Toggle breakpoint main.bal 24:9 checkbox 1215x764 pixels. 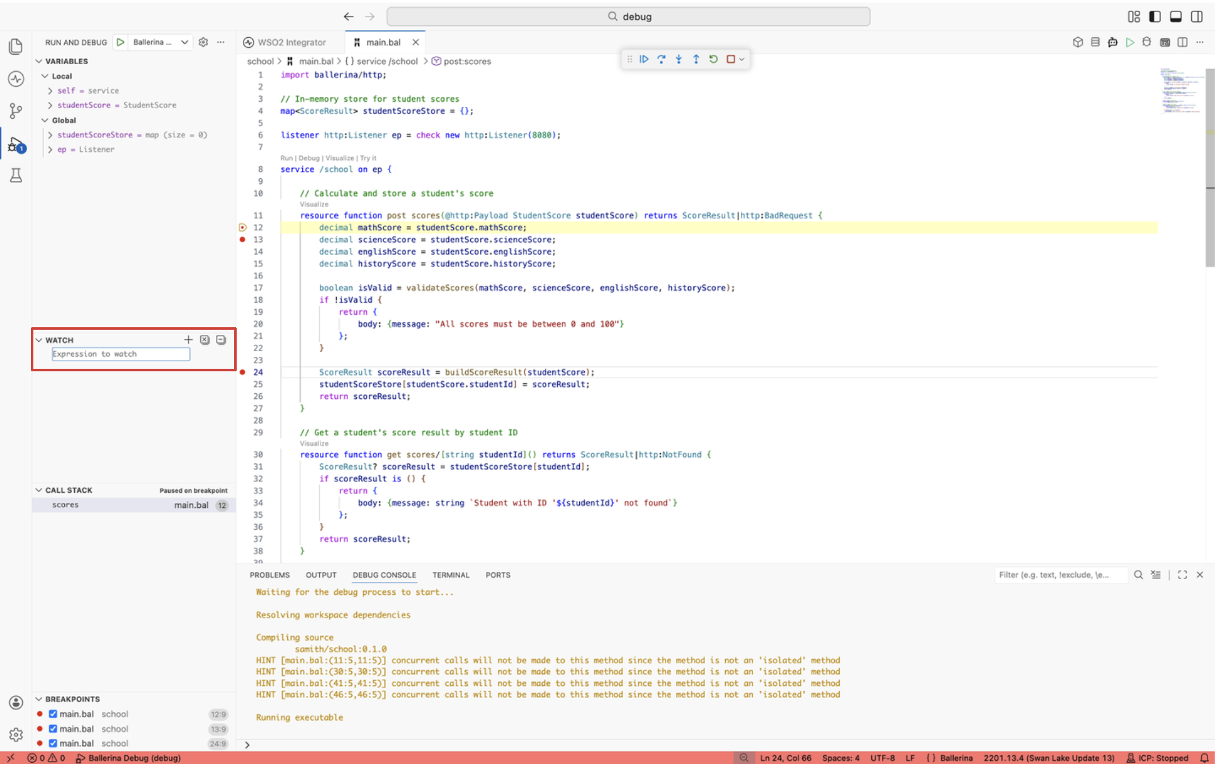click(x=53, y=743)
